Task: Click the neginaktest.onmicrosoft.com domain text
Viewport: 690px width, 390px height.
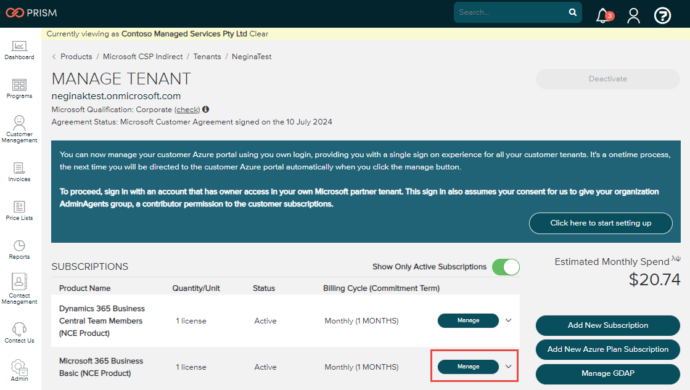Action: 116,96
